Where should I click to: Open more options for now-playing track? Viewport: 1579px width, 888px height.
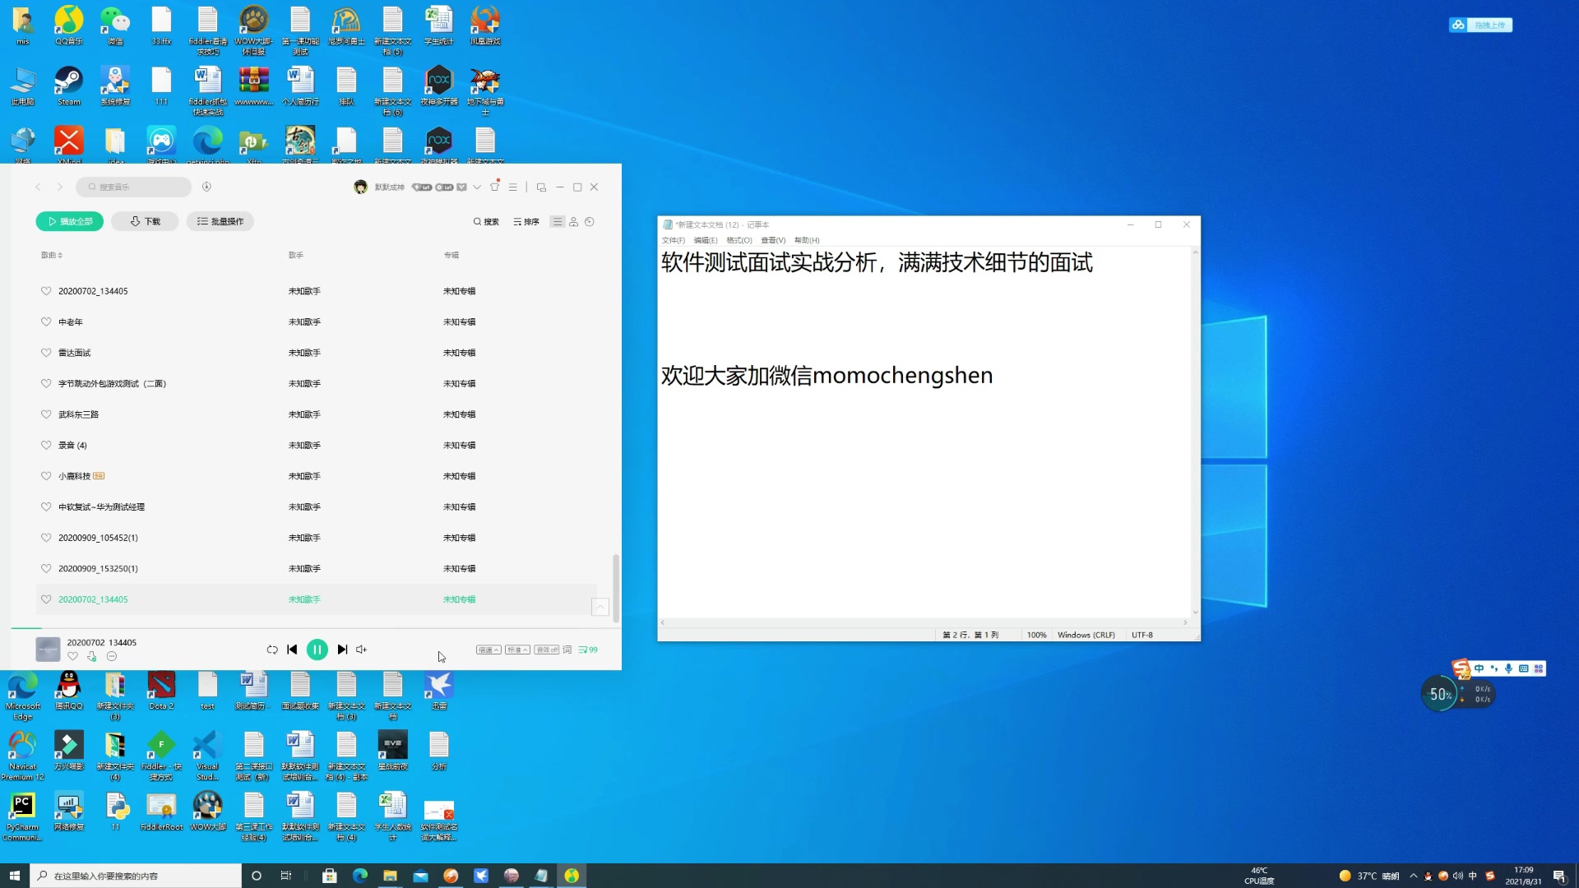tap(112, 656)
